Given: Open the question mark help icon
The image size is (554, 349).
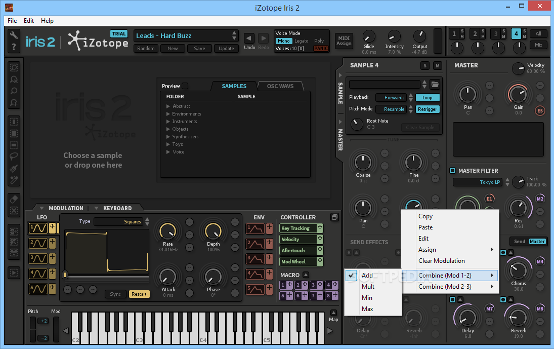Looking at the screenshot, I should click(x=14, y=47).
